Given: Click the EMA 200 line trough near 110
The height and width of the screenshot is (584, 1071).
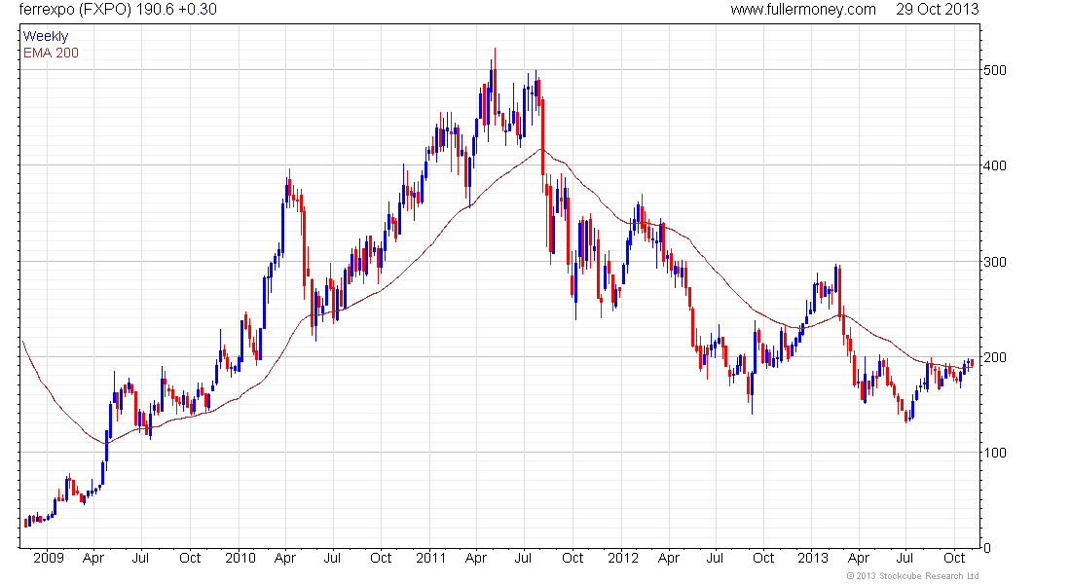Looking at the screenshot, I should pos(106,443).
